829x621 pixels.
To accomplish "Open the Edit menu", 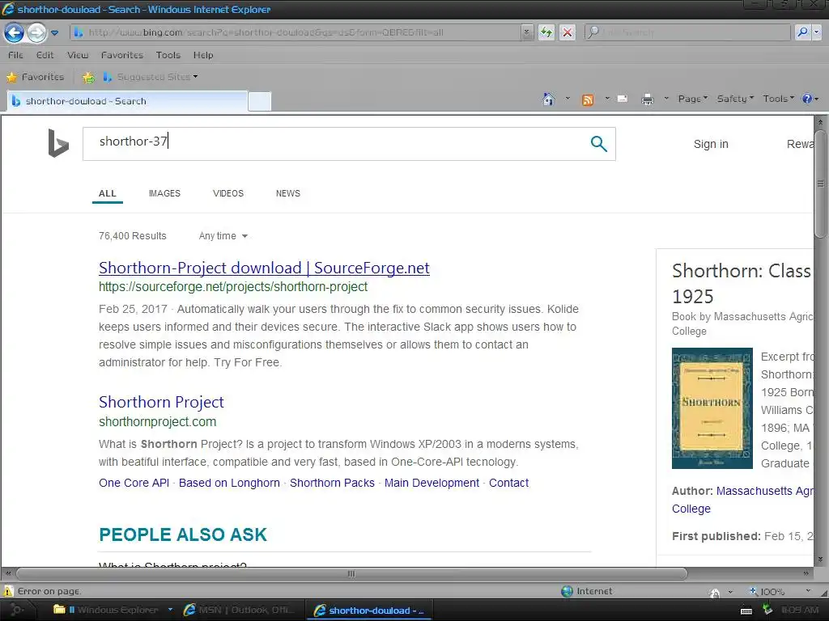I will [x=45, y=55].
